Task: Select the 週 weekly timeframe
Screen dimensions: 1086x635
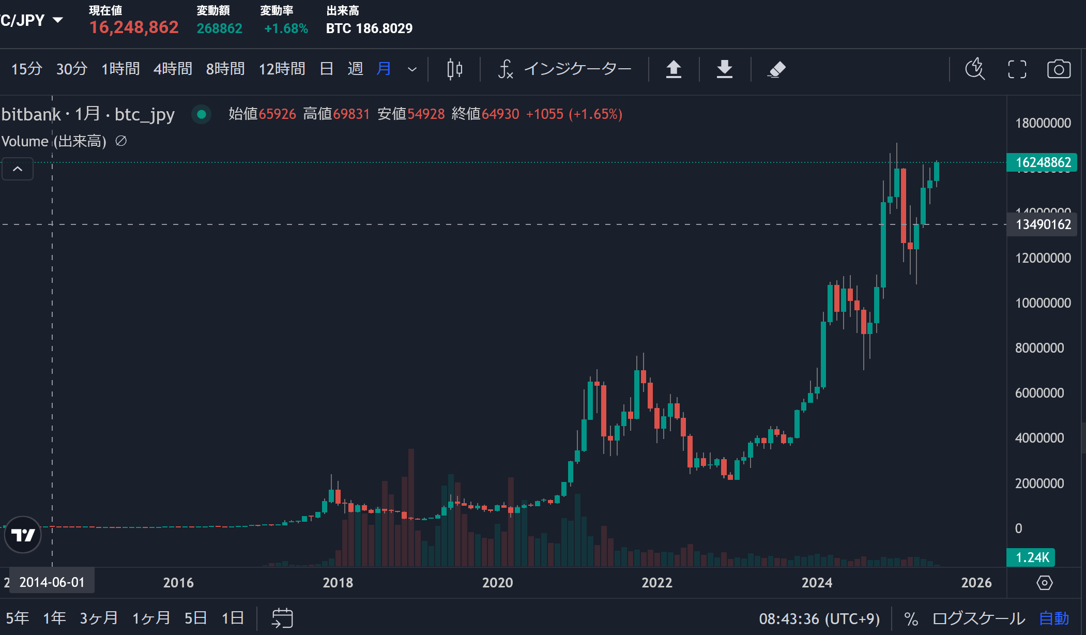Action: point(355,69)
